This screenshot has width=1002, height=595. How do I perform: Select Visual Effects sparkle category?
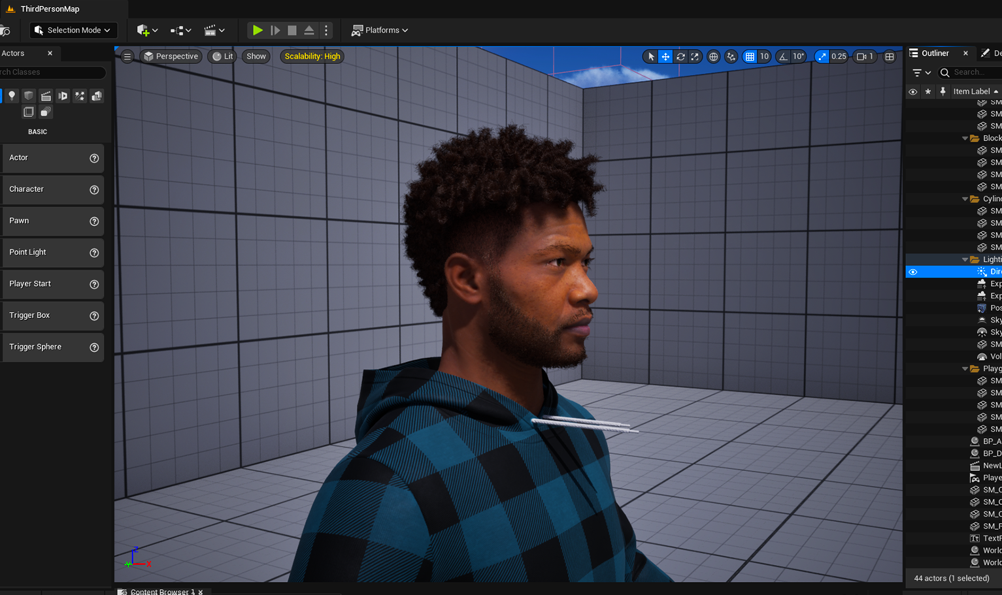80,96
